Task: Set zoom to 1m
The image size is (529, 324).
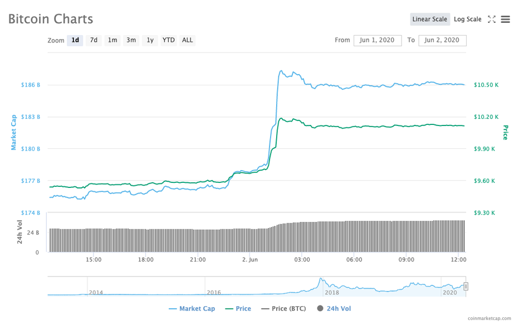Action: tap(112, 40)
